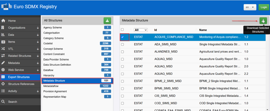The height and width of the screenshot is (111, 270).
Task: Sort table by Id column header
Action: pos(156,30)
